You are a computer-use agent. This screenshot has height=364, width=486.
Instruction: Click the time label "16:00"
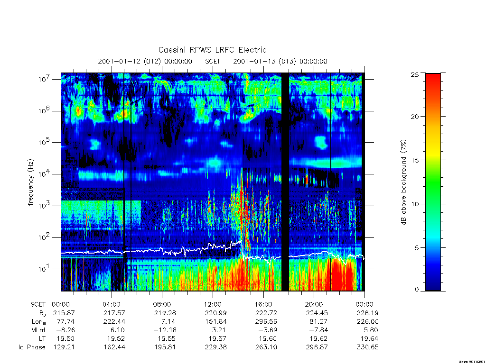point(263,304)
